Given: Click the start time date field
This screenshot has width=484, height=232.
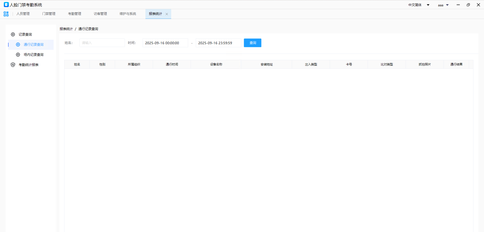Looking at the screenshot, I should click(165, 43).
